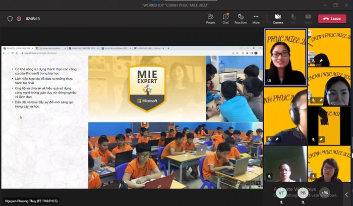Click the new tab plus in shared browser
Viewport: 353px width, 206px height.
click(168, 48)
